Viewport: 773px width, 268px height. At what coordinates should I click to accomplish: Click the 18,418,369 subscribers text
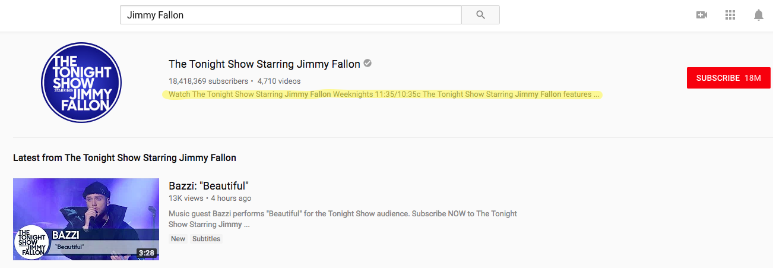pyautogui.click(x=208, y=81)
